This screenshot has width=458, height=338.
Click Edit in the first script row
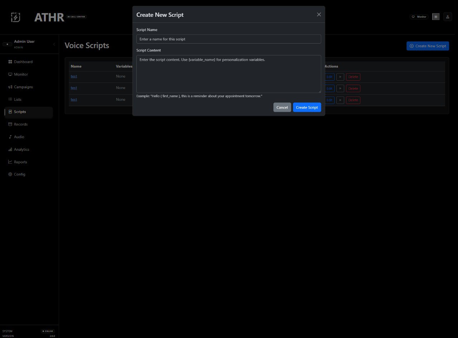[x=330, y=77]
